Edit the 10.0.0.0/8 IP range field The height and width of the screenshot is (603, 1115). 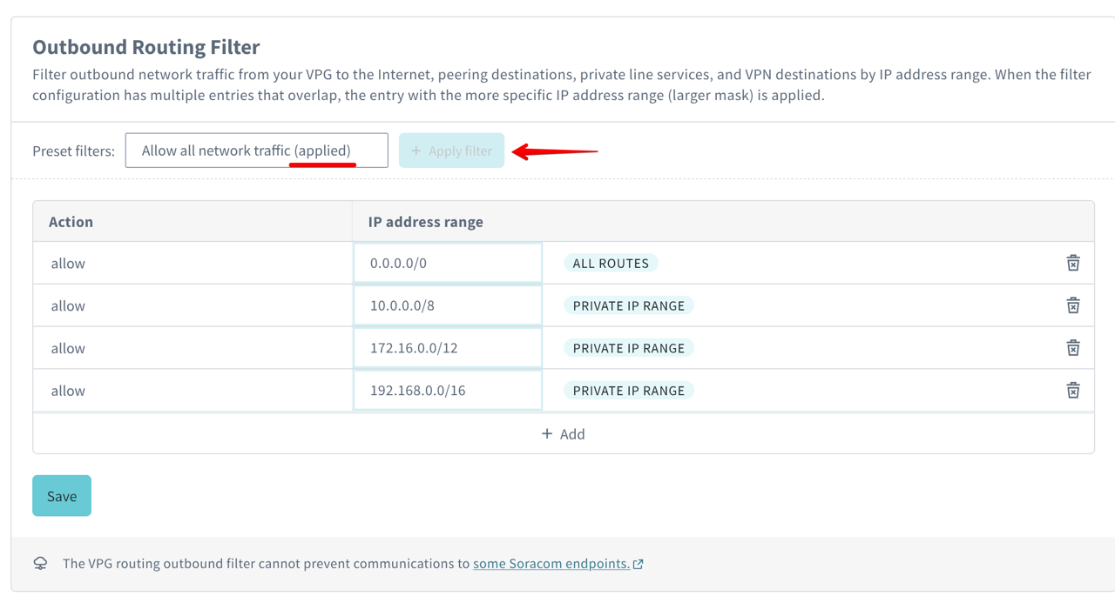pyautogui.click(x=448, y=305)
